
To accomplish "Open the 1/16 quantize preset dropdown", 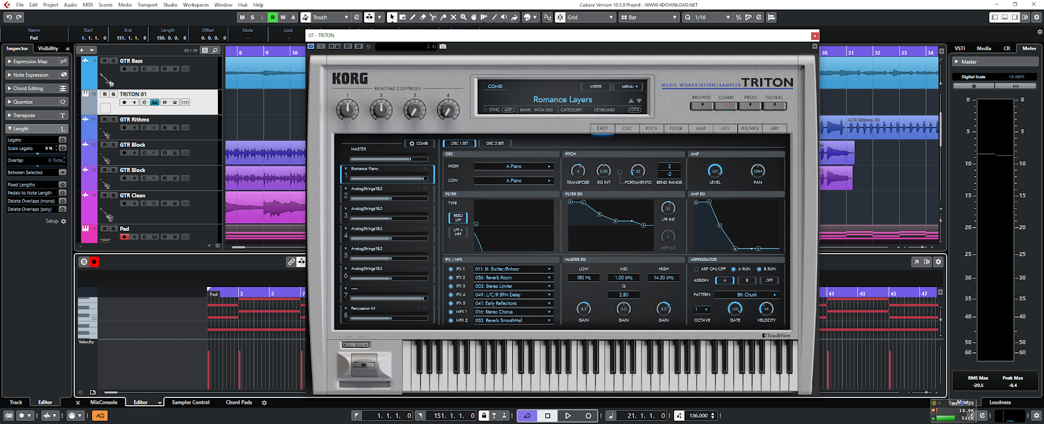I will [713, 17].
